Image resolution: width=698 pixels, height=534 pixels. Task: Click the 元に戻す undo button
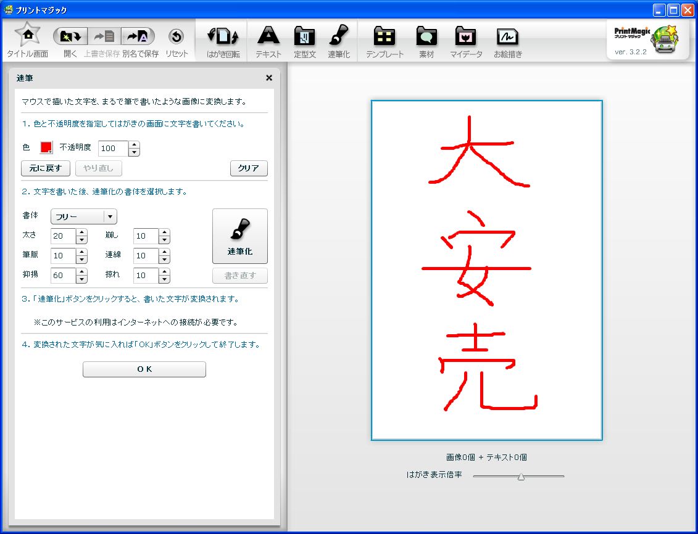[x=46, y=168]
